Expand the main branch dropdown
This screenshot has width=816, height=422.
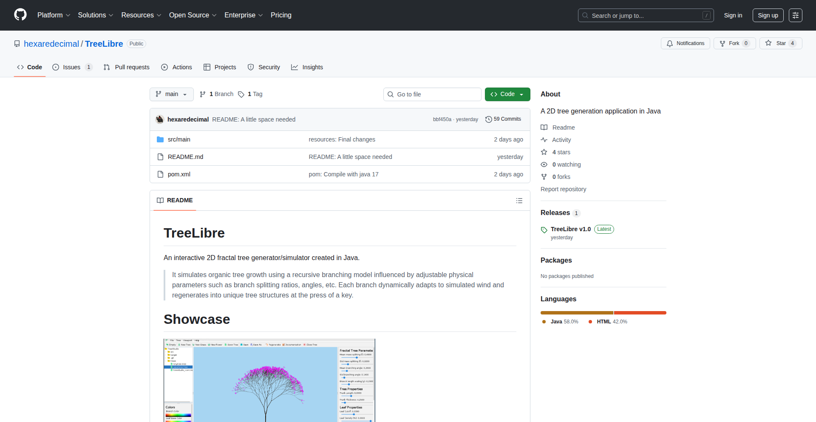click(x=171, y=94)
